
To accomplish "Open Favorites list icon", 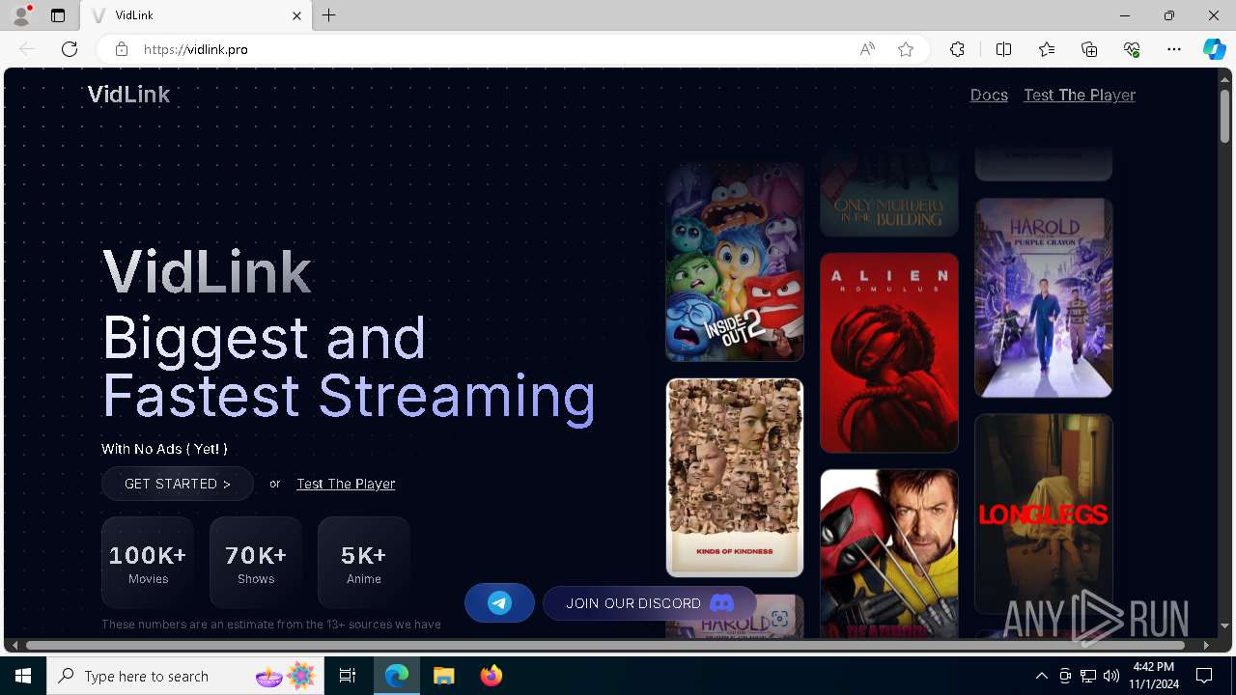I will pyautogui.click(x=1047, y=49).
